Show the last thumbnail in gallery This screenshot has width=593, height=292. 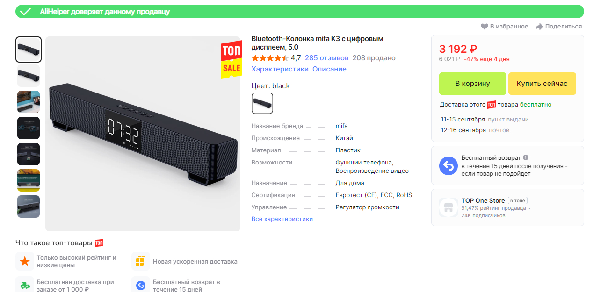pos(29,207)
